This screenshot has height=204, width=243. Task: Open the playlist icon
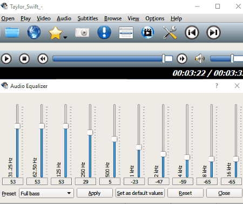126,32
